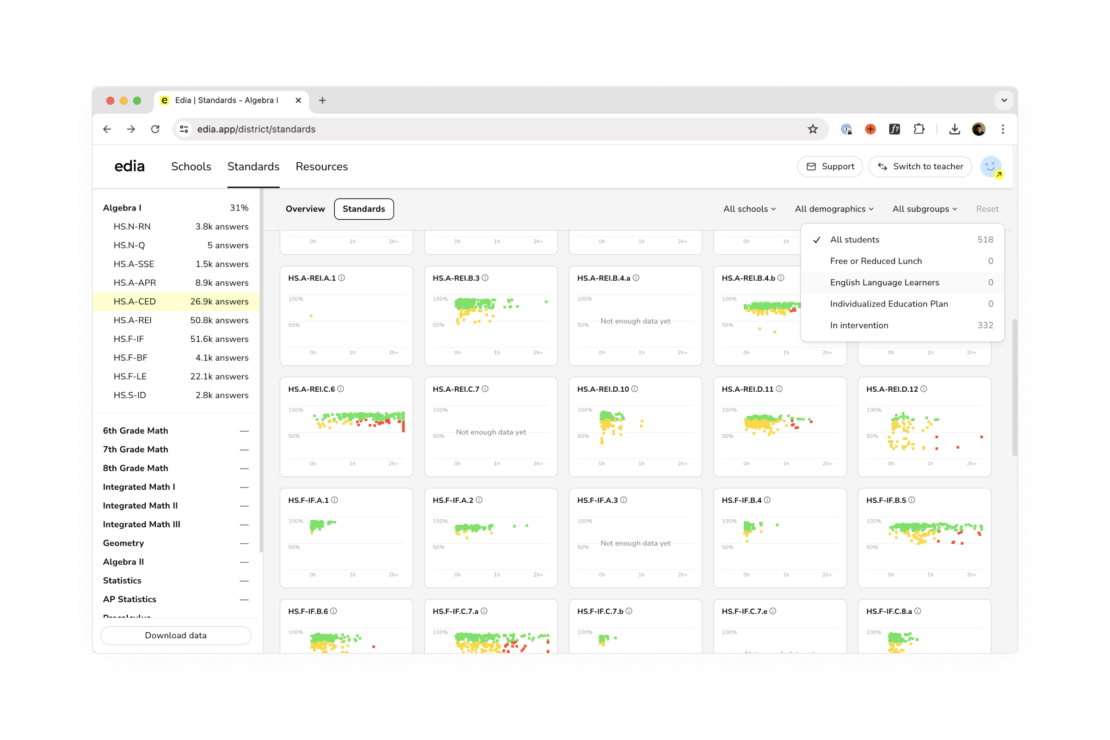Switch to the Overview tab
Viewport: 1110px width, 740px height.
point(305,209)
